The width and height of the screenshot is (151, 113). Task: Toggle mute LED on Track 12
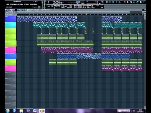pyautogui.click(x=15, y=89)
